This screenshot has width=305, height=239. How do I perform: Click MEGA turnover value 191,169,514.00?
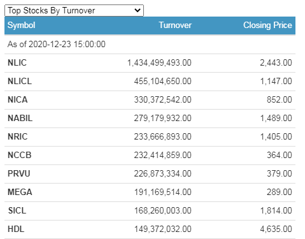coord(163,192)
